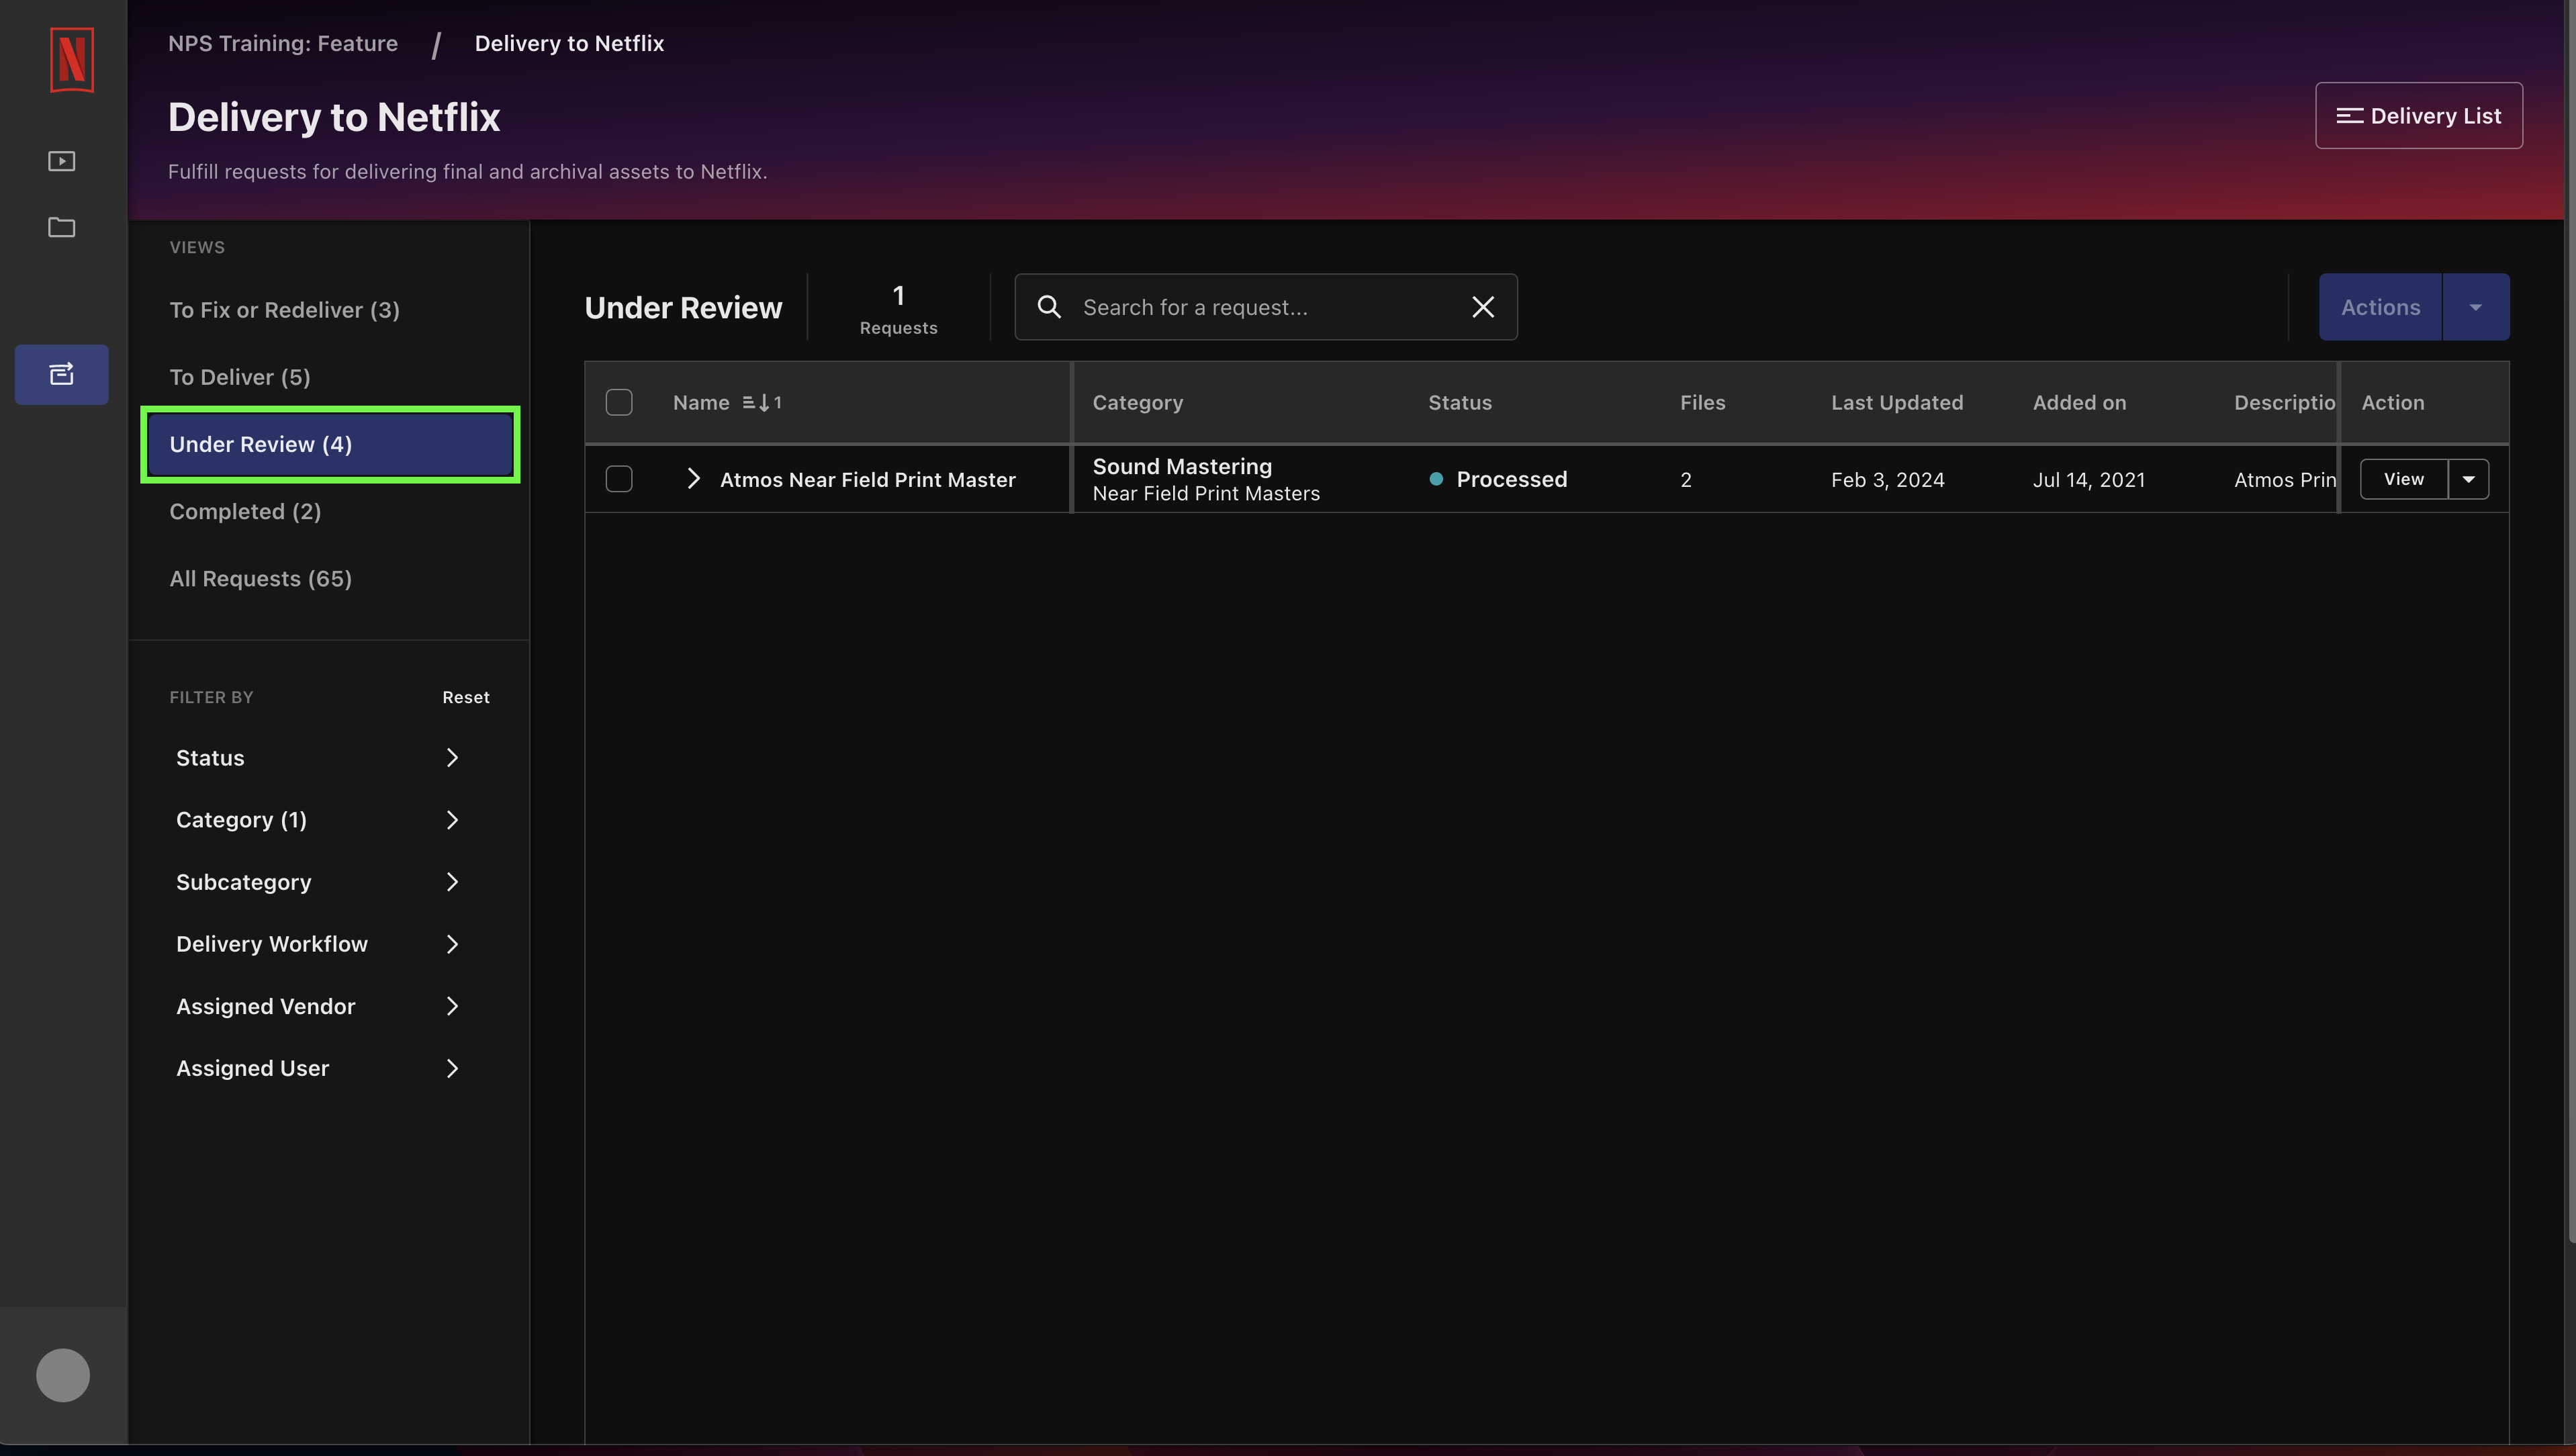The width and height of the screenshot is (2576, 1456).
Task: Sort by the Last Updated column header
Action: coord(1897,402)
